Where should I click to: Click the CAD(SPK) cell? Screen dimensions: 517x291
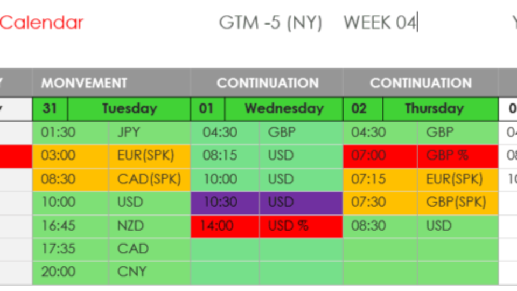(x=149, y=179)
